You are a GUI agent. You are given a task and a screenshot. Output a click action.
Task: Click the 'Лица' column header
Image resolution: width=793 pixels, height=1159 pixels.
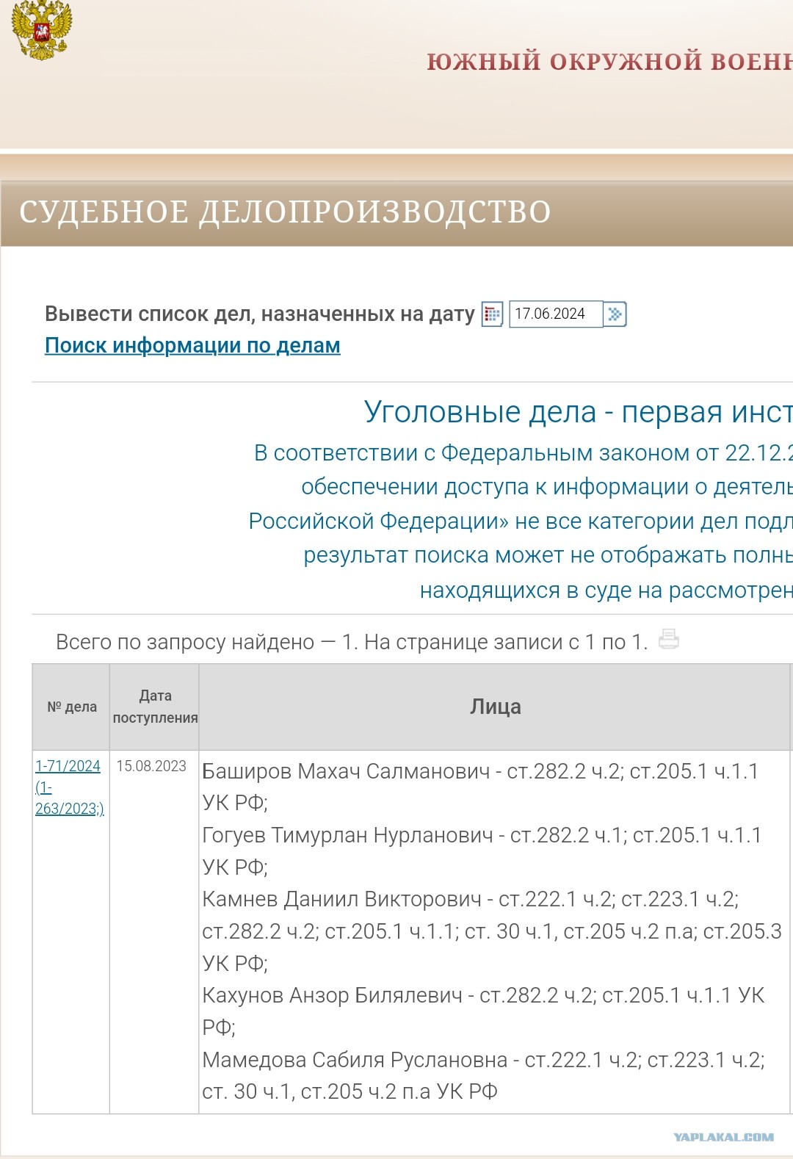[496, 707]
